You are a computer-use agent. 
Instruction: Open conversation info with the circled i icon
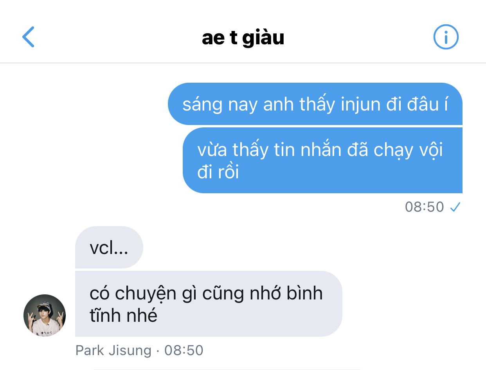point(446,37)
